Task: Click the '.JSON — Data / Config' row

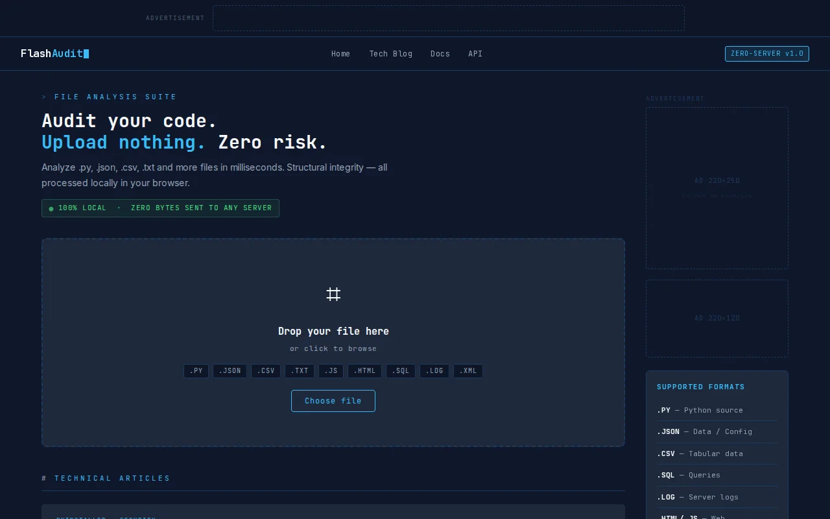Action: pos(717,431)
